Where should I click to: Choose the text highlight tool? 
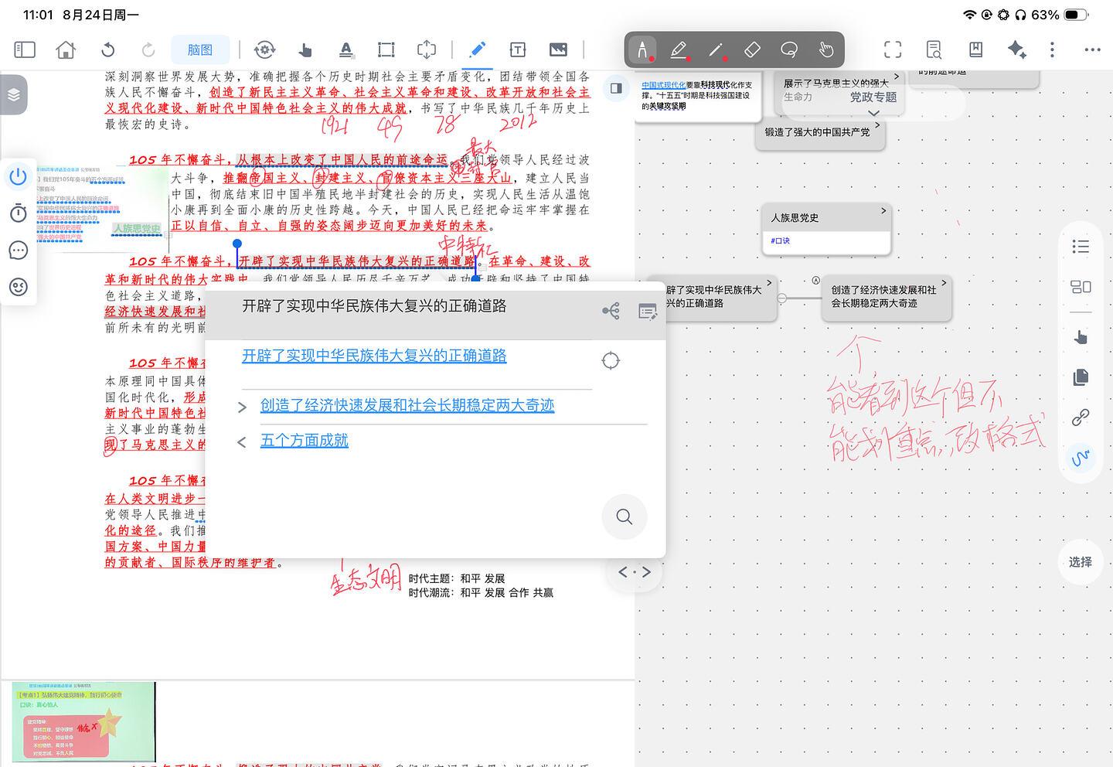[346, 50]
